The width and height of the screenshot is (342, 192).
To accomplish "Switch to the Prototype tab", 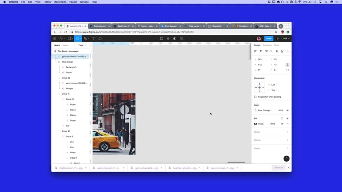I will tap(267, 45).
